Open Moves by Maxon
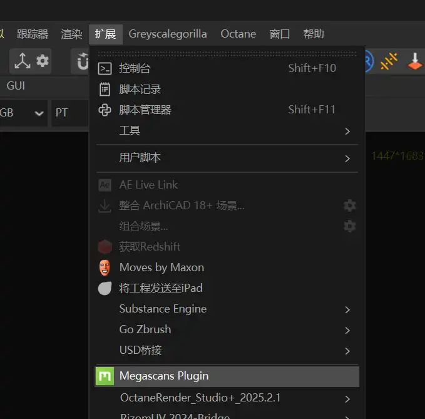The width and height of the screenshot is (425, 419). 161,267
